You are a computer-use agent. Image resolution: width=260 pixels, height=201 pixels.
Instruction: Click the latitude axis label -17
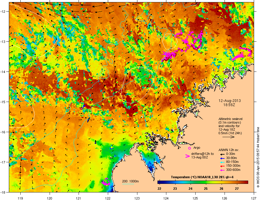click(3, 162)
